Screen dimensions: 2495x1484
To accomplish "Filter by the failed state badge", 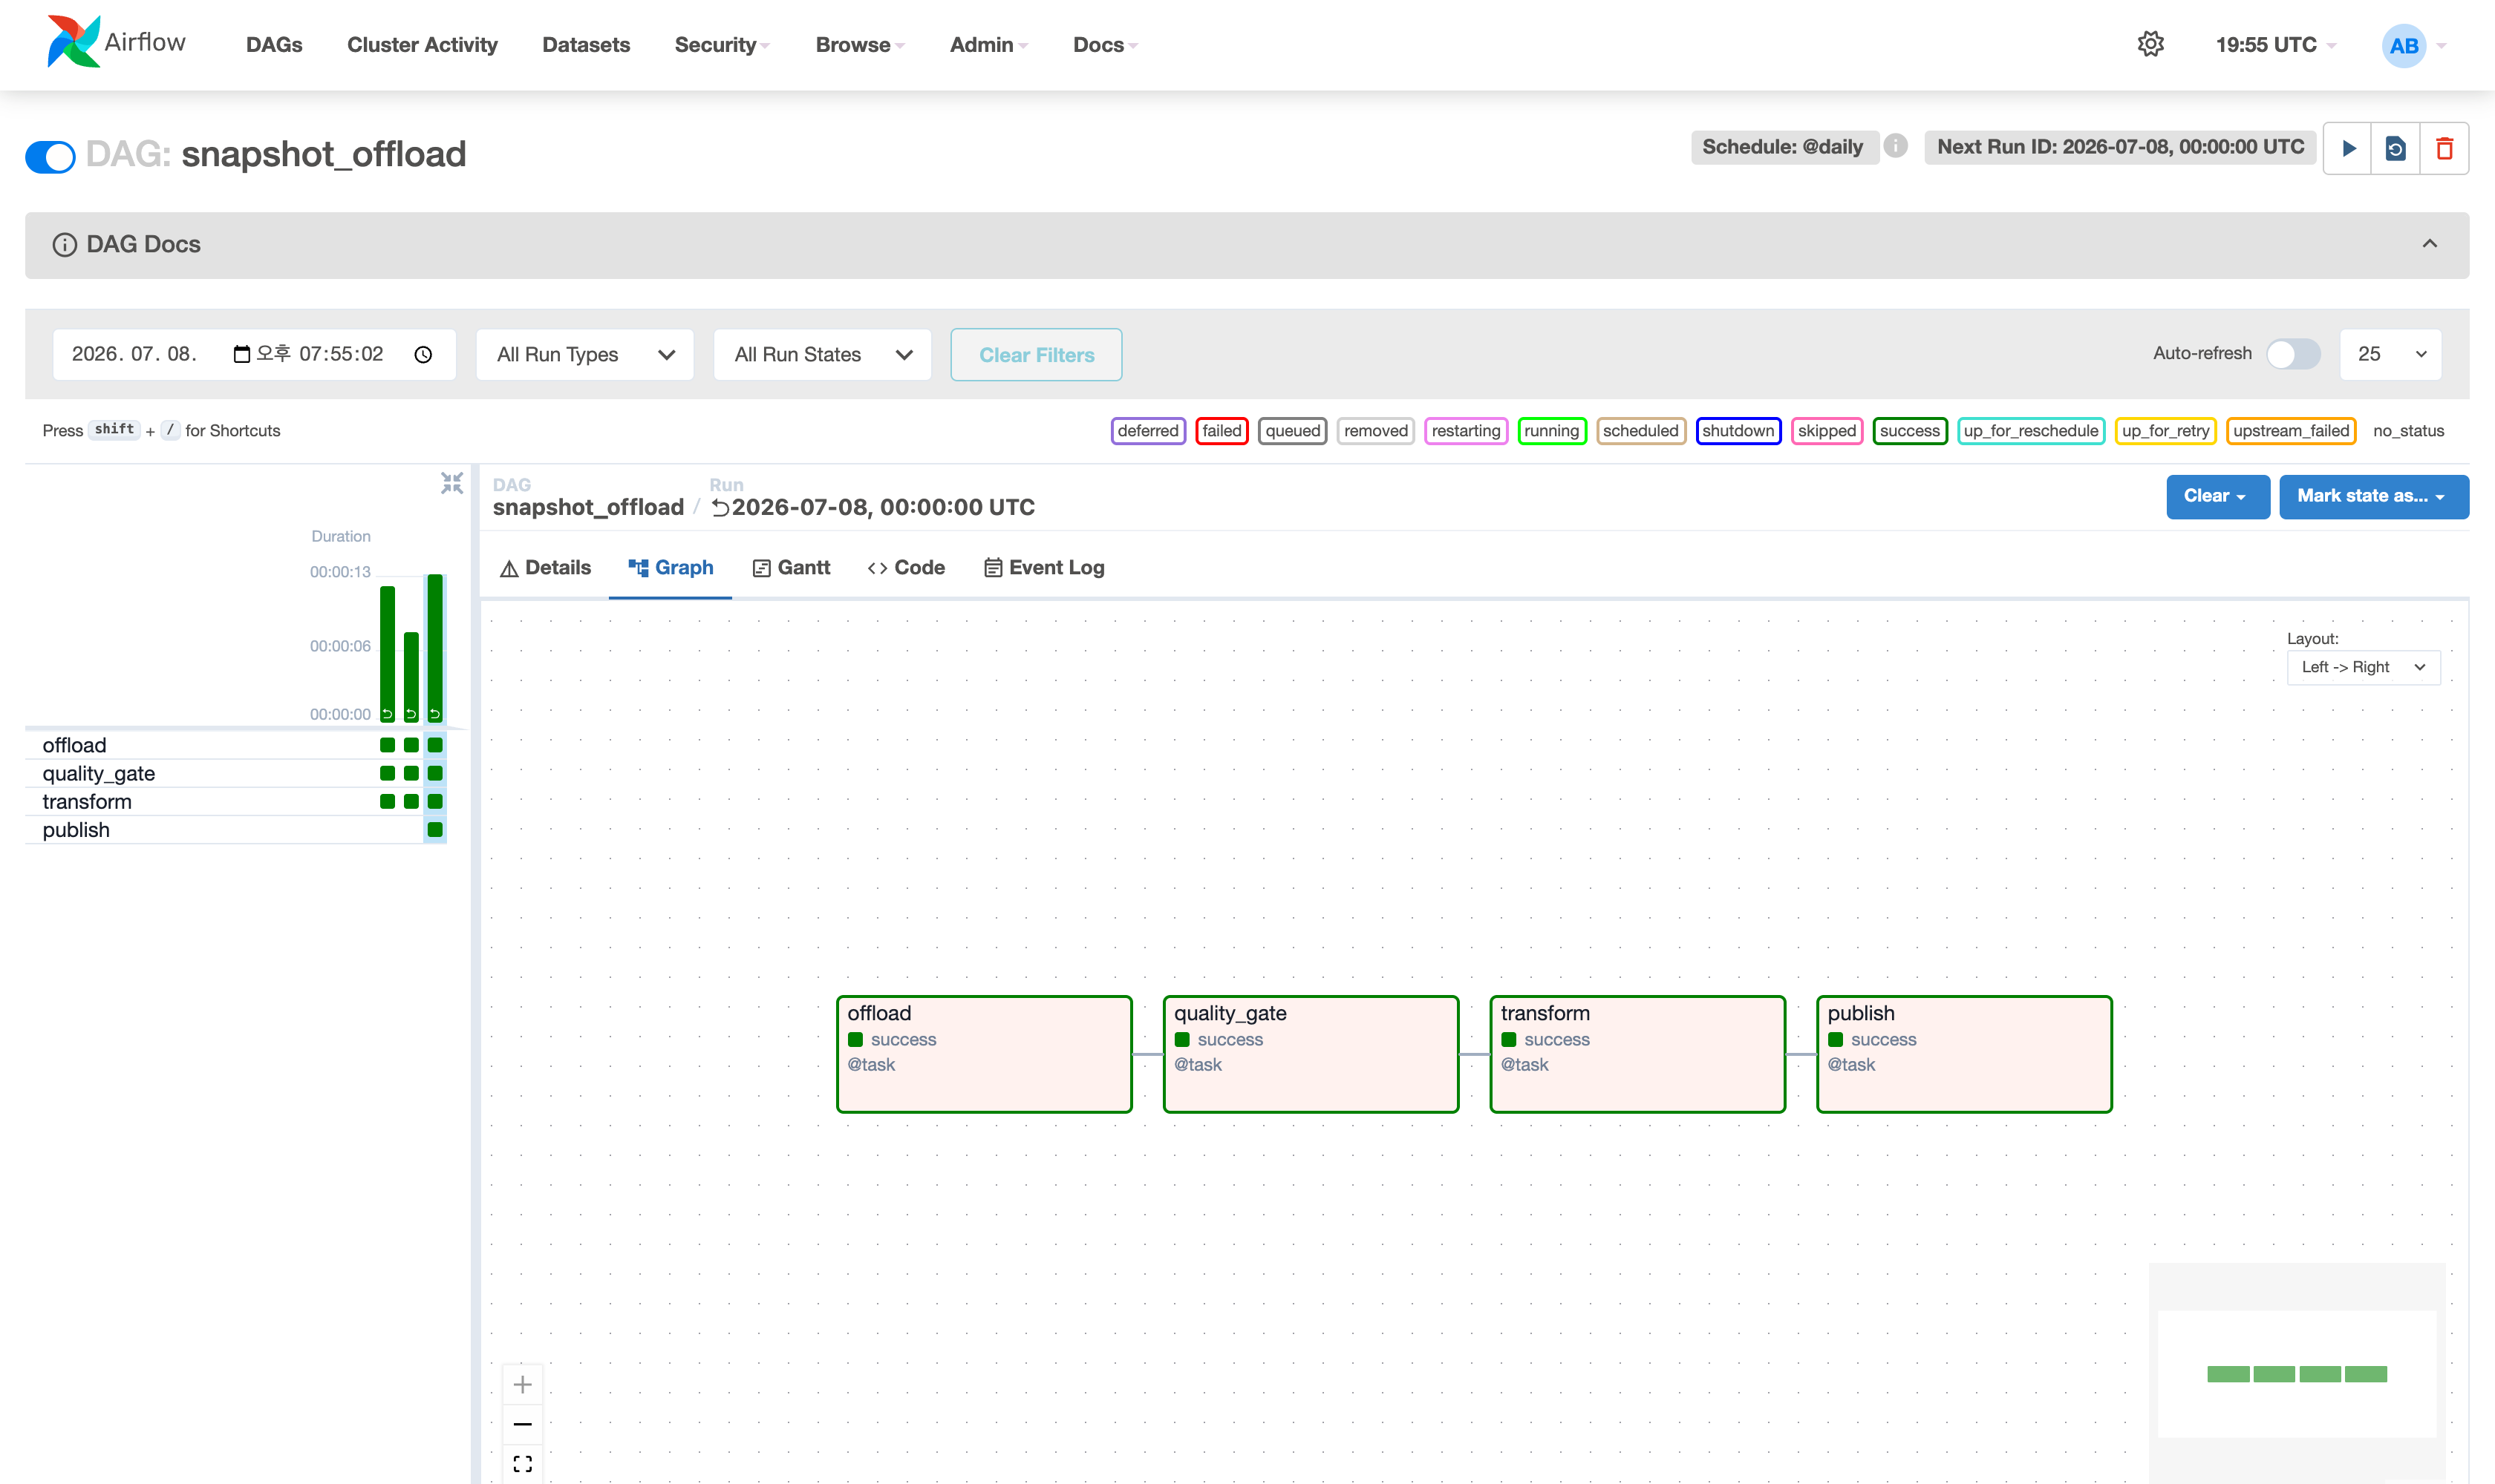I will click(1222, 431).
